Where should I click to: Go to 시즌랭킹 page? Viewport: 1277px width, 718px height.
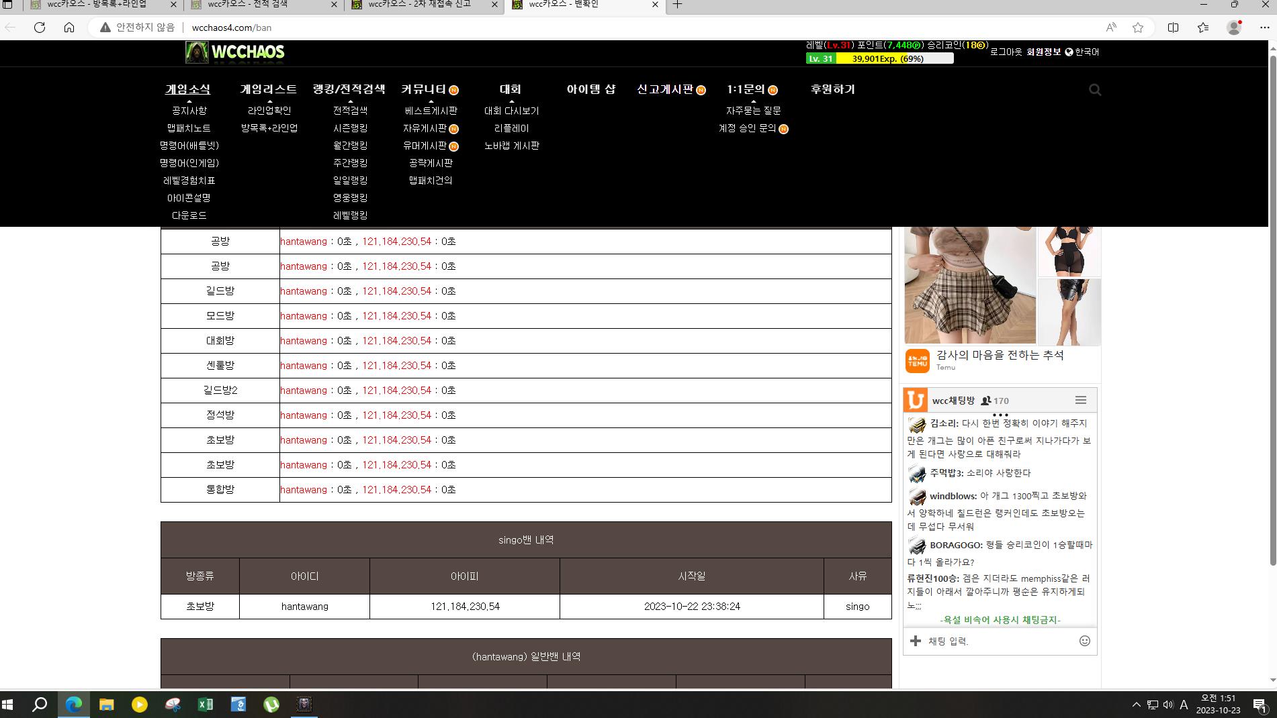[x=350, y=128]
